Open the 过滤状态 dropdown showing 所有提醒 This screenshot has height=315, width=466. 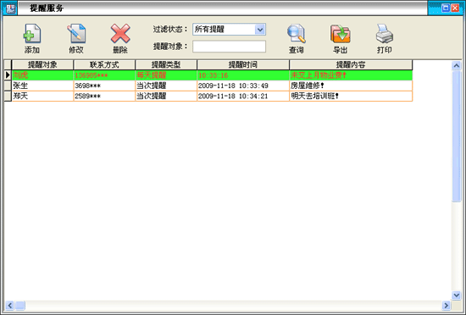coord(229,30)
